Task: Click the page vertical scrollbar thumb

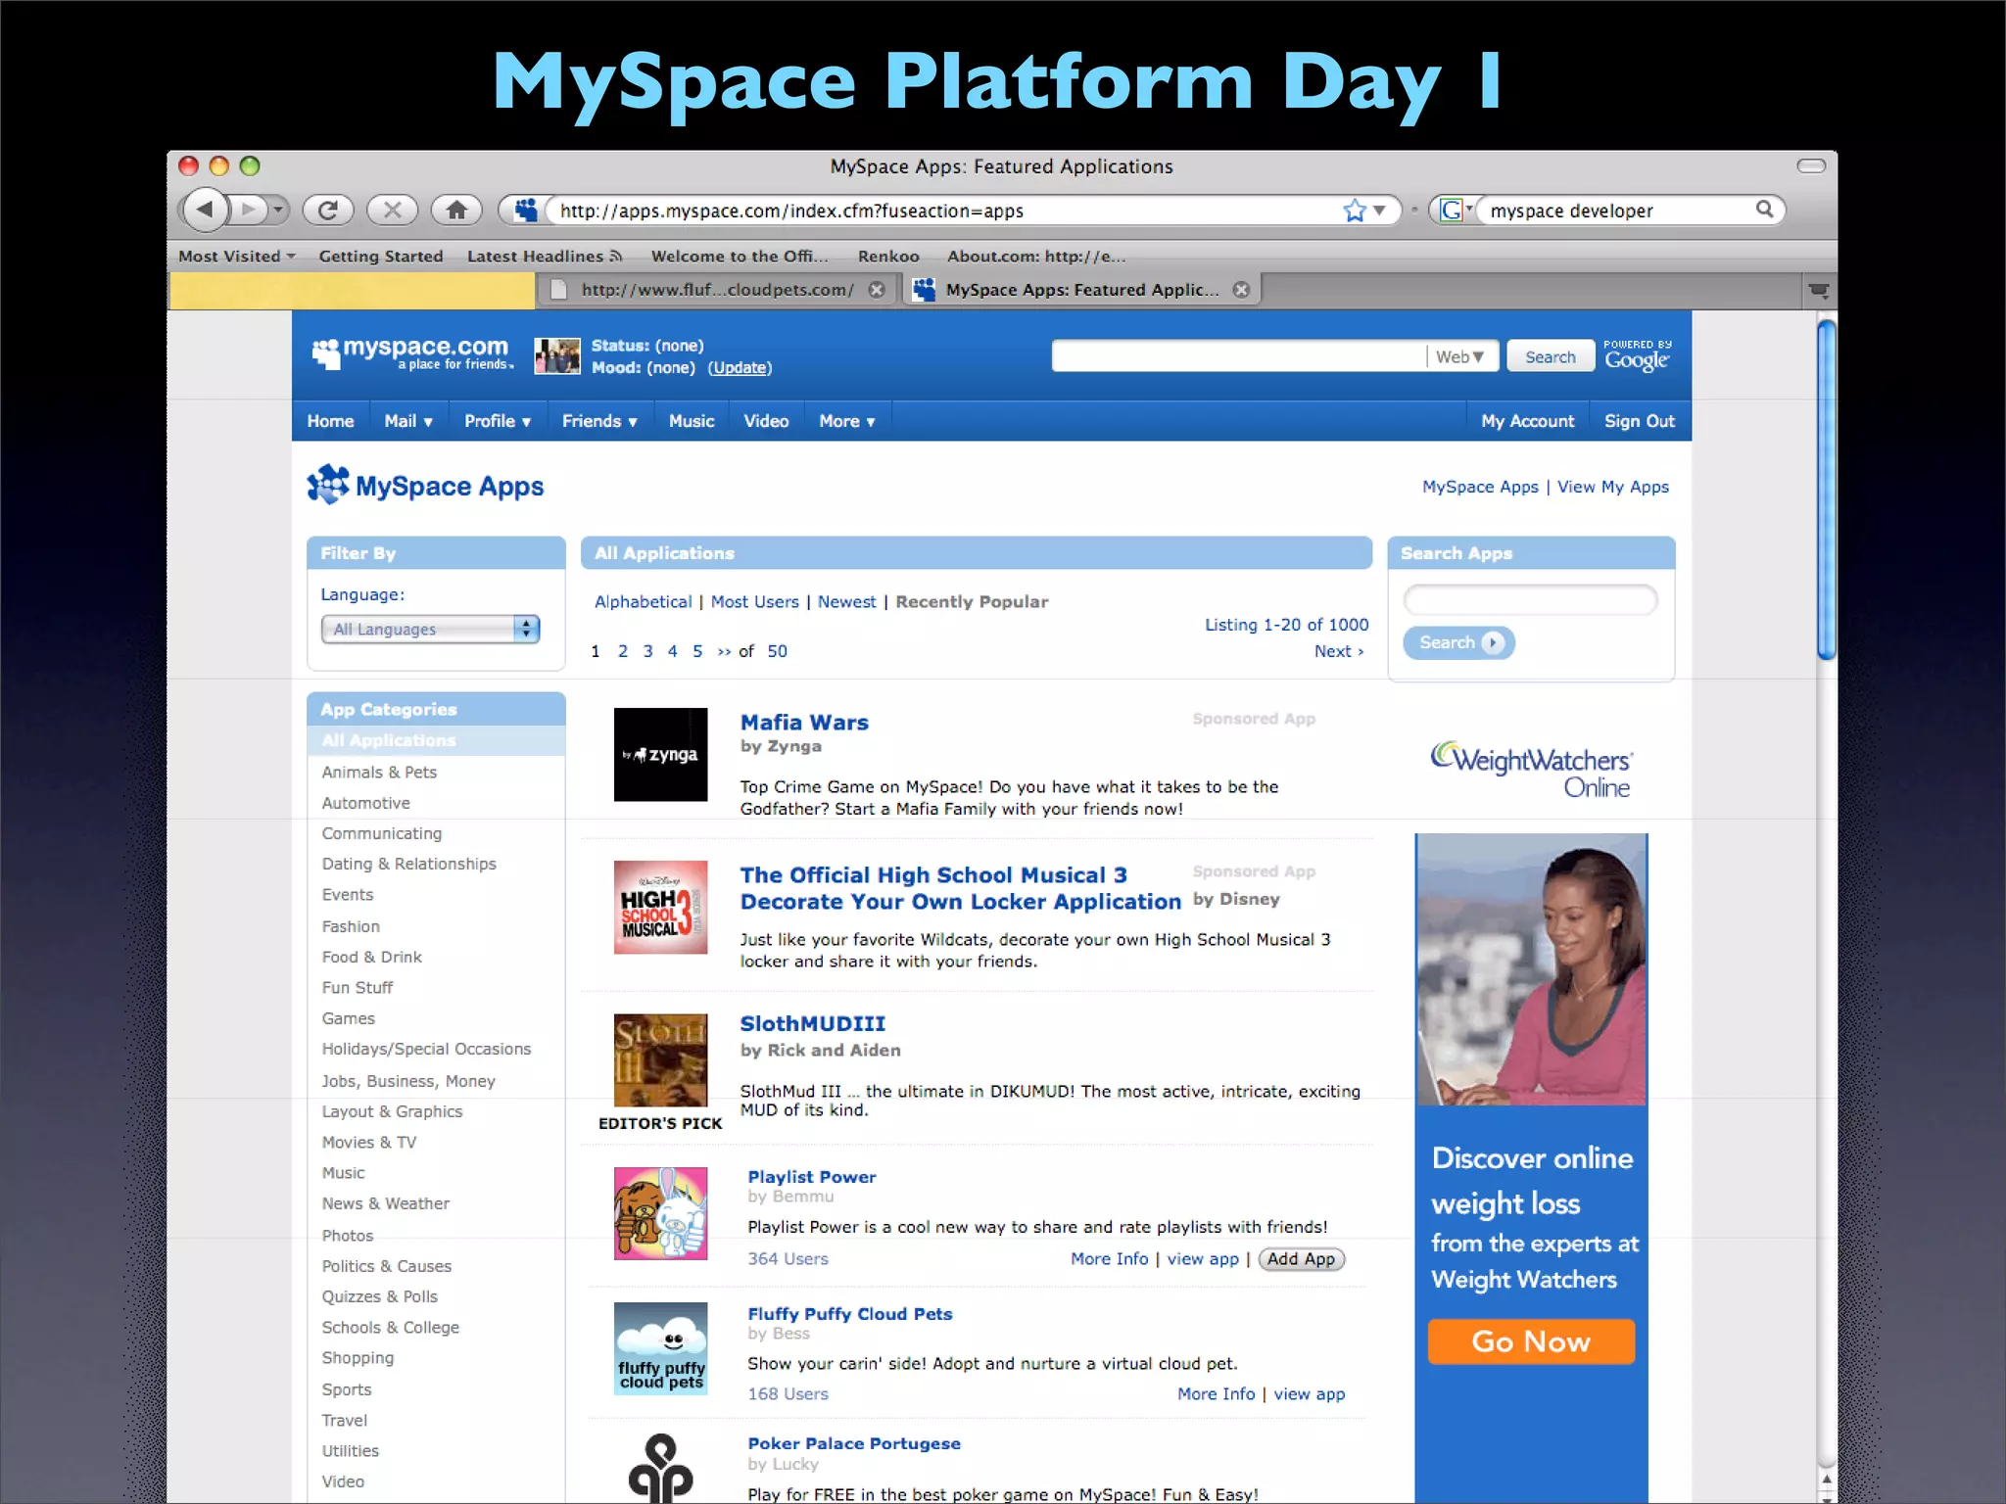Action: pyautogui.click(x=1826, y=490)
